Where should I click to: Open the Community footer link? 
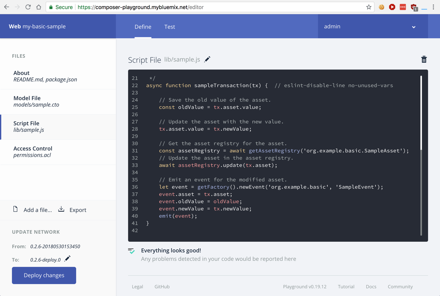click(x=400, y=286)
